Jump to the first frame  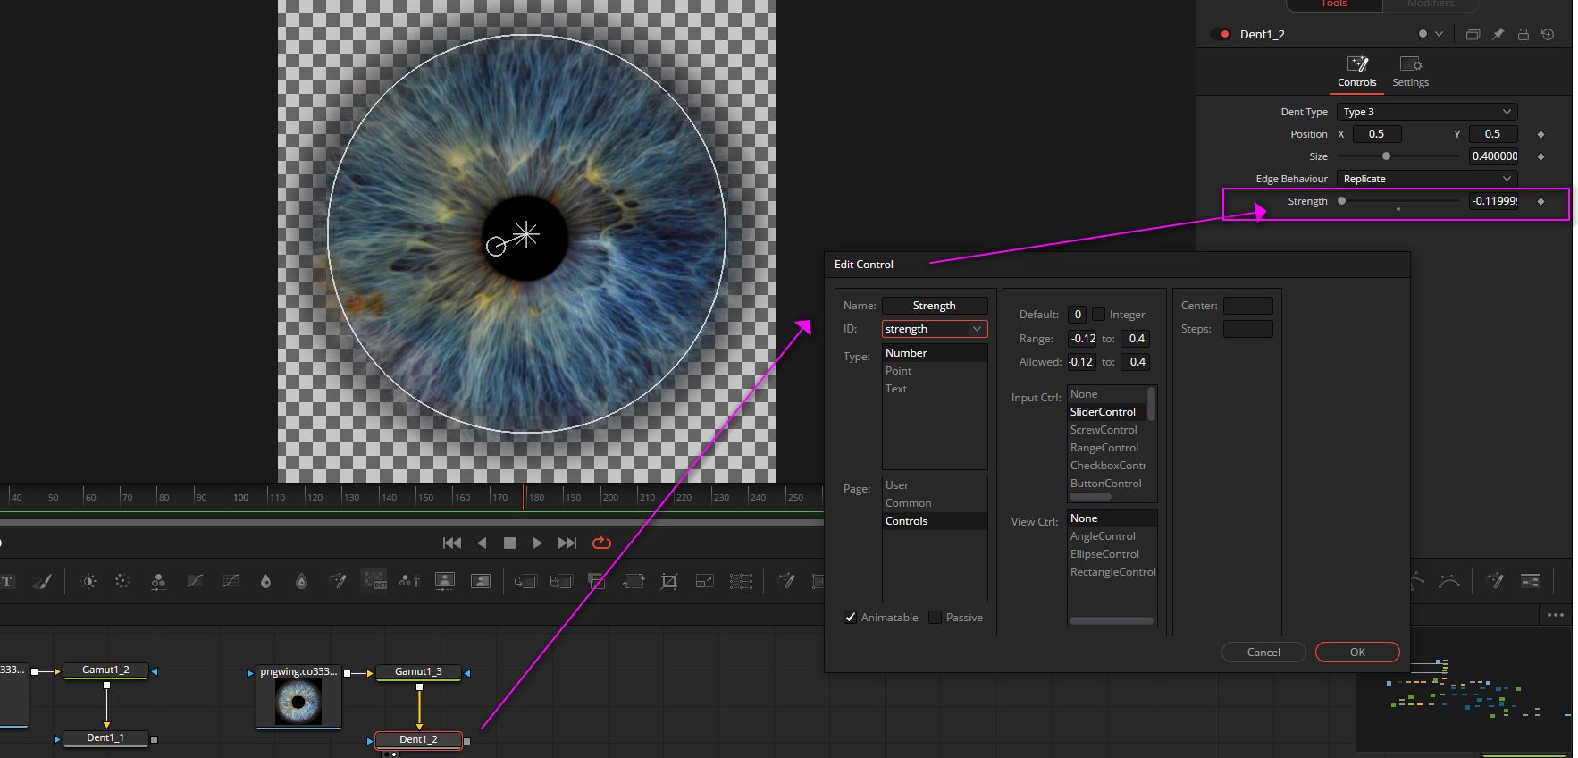tap(452, 543)
